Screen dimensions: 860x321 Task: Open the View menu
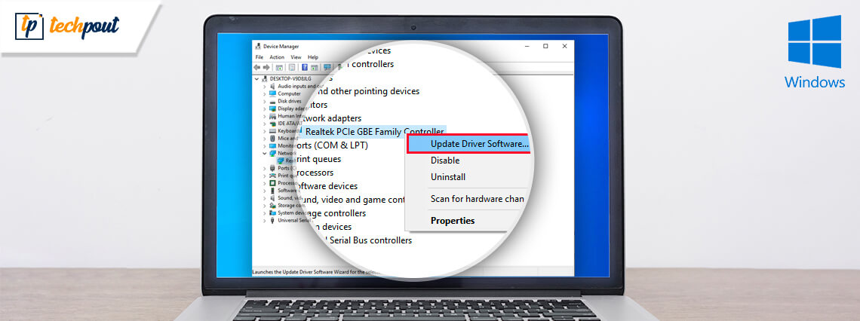click(x=296, y=57)
